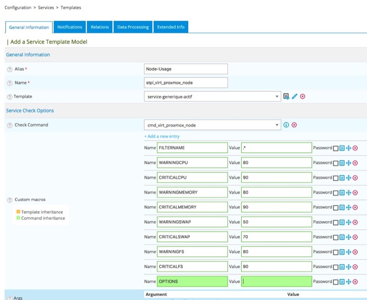The height and width of the screenshot is (300, 367).
Task: Check the Password box for CRITICALFS macro
Action: click(x=336, y=267)
